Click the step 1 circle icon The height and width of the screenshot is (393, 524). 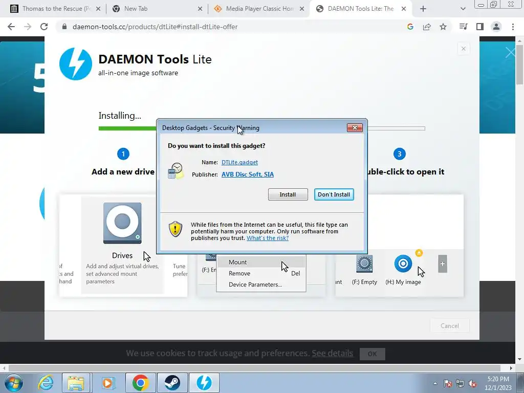[123, 154]
